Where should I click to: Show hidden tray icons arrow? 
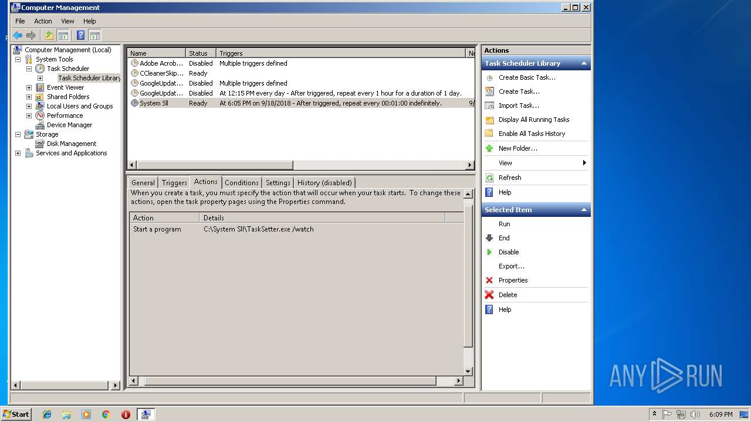click(654, 414)
